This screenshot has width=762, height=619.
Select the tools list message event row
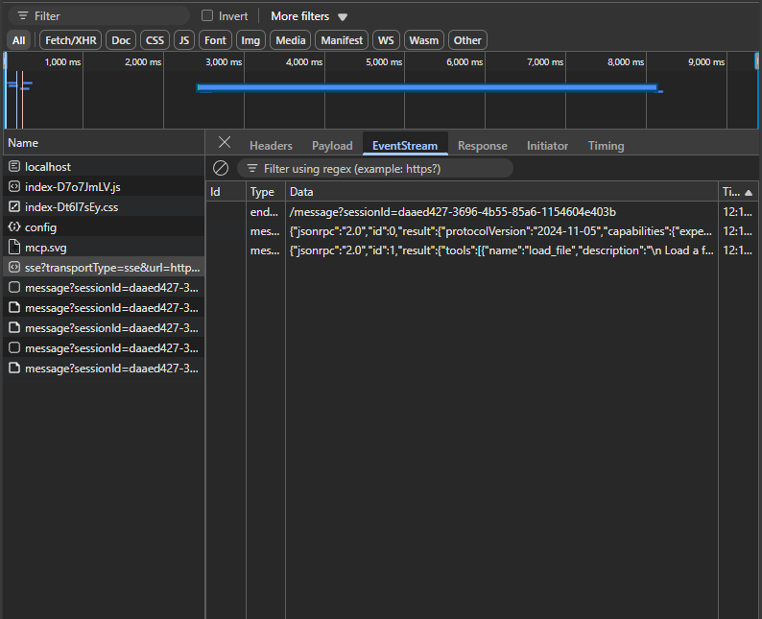[502, 251]
